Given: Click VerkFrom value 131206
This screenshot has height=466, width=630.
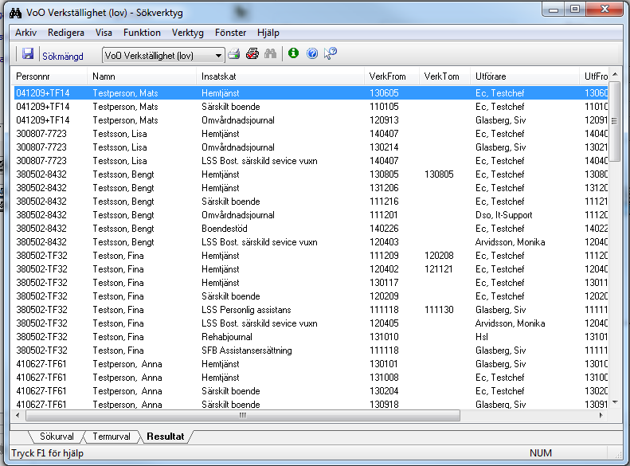Looking at the screenshot, I should click(384, 188).
